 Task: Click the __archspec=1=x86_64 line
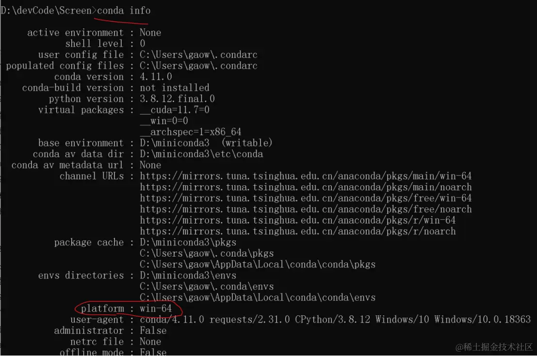(191, 132)
